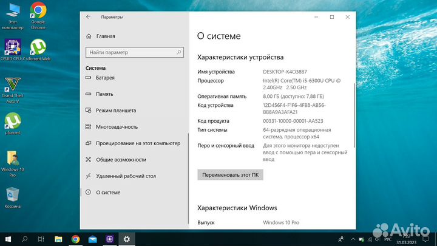This screenshot has width=437, height=246.
Task: Open File Explorer from taskbar
Action: coord(58,239)
